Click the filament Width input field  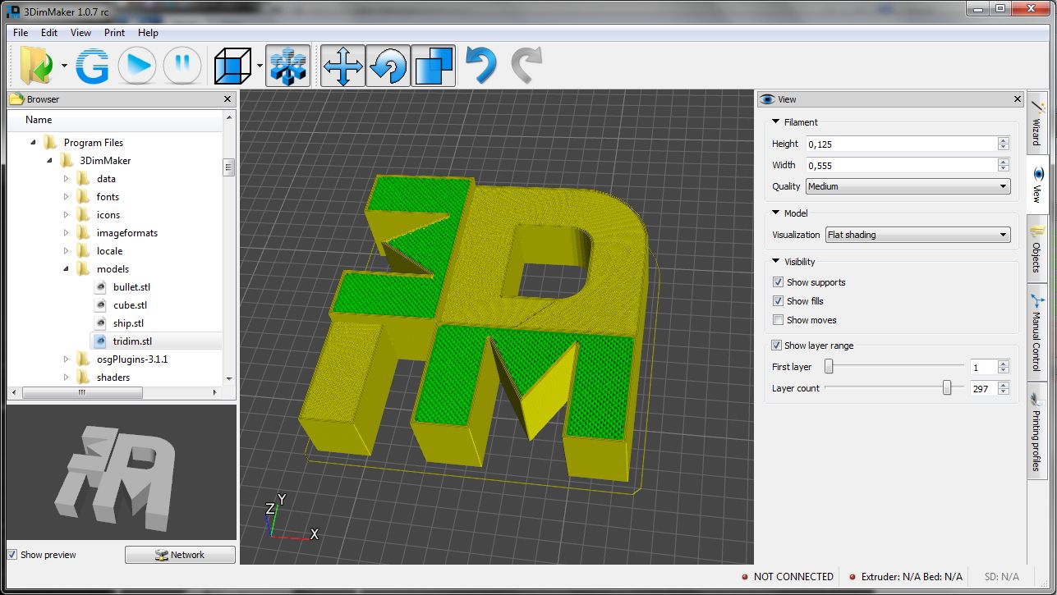[x=901, y=165]
